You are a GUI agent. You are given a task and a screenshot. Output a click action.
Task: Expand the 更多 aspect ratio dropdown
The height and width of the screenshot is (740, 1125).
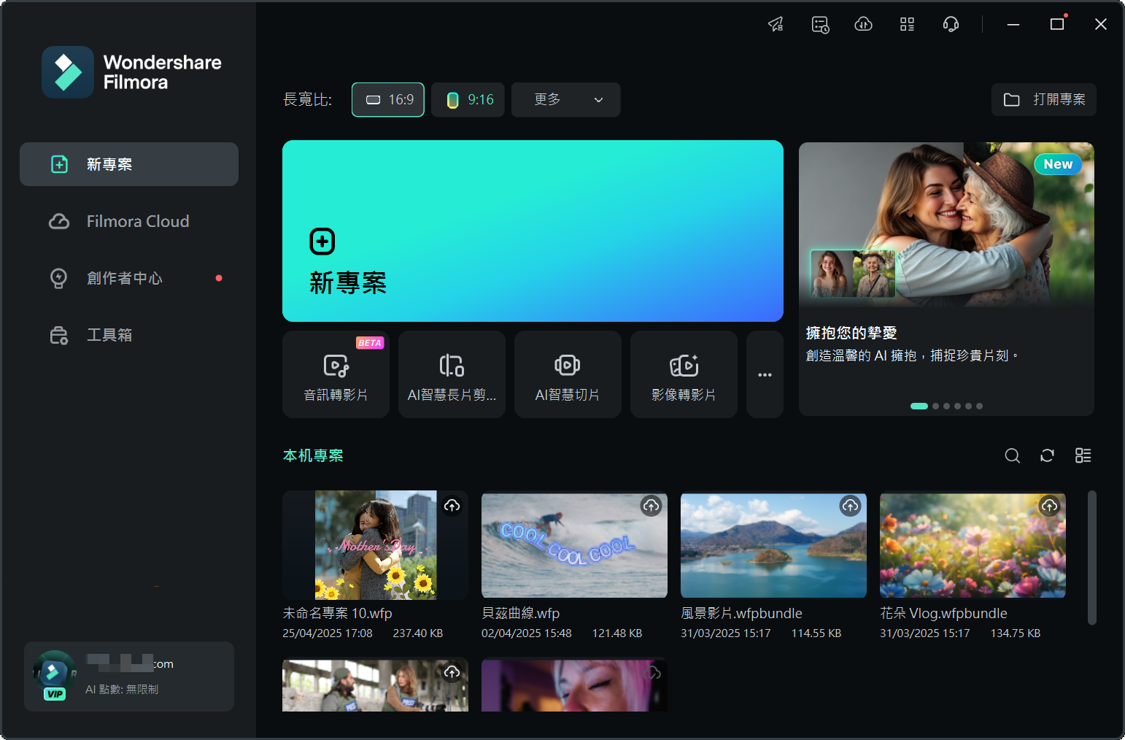coord(565,100)
